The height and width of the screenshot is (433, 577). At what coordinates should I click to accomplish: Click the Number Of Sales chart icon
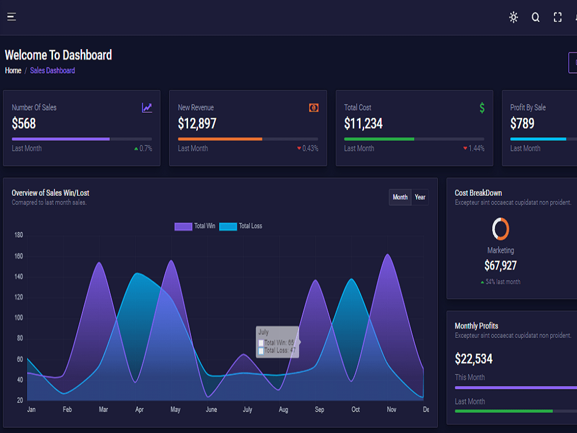click(147, 107)
